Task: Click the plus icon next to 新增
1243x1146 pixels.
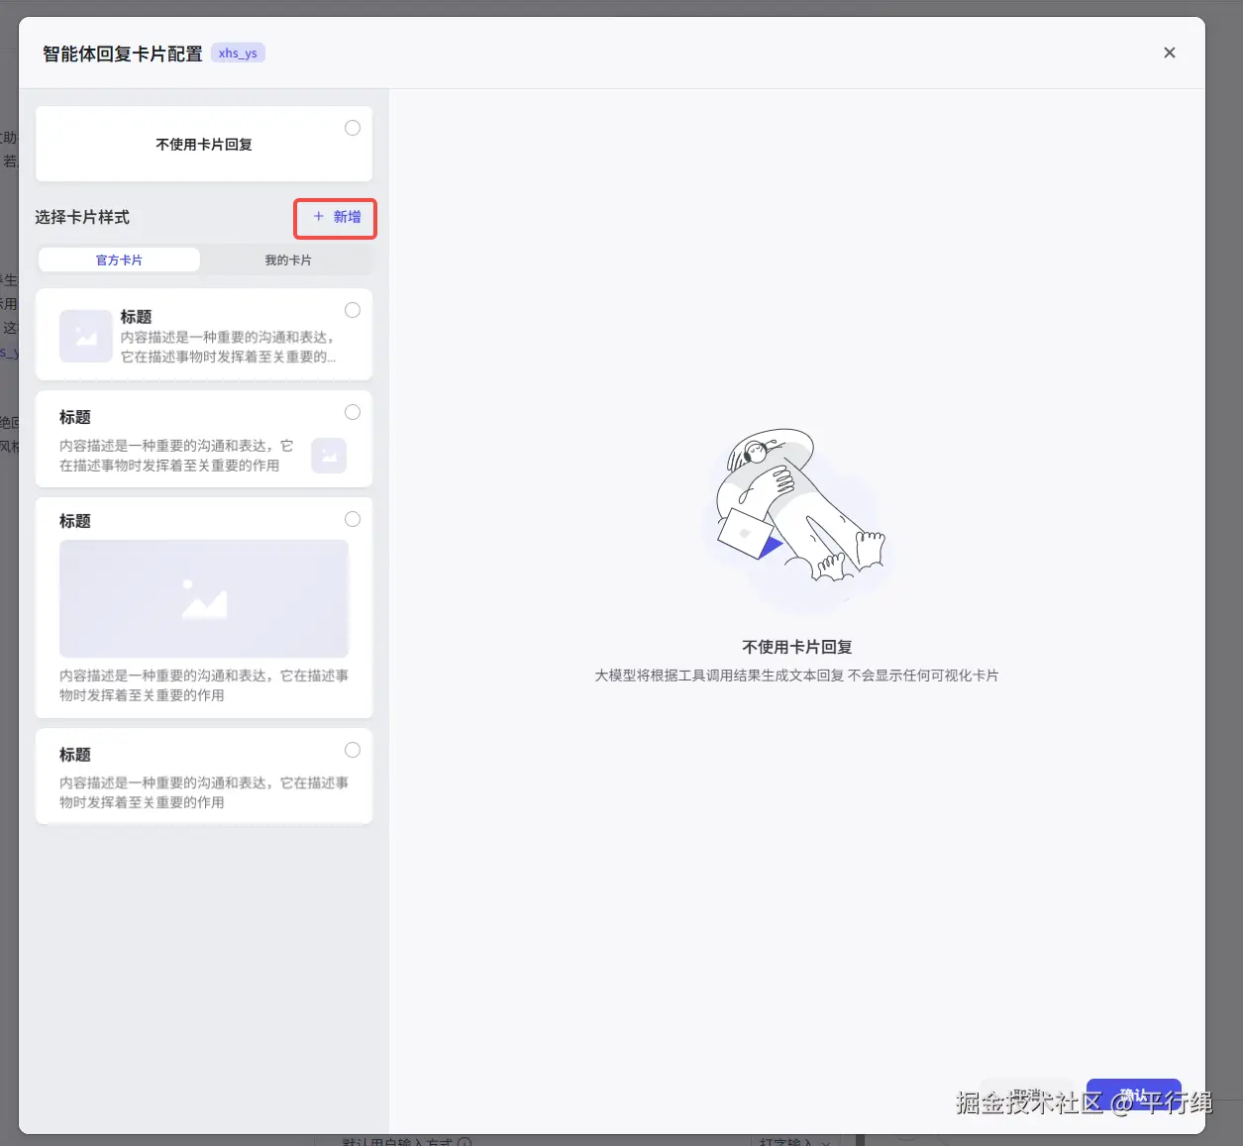Action: coord(319,216)
